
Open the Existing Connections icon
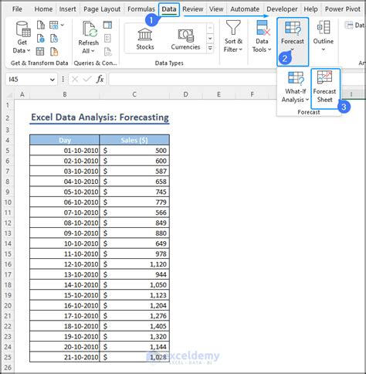54,52
